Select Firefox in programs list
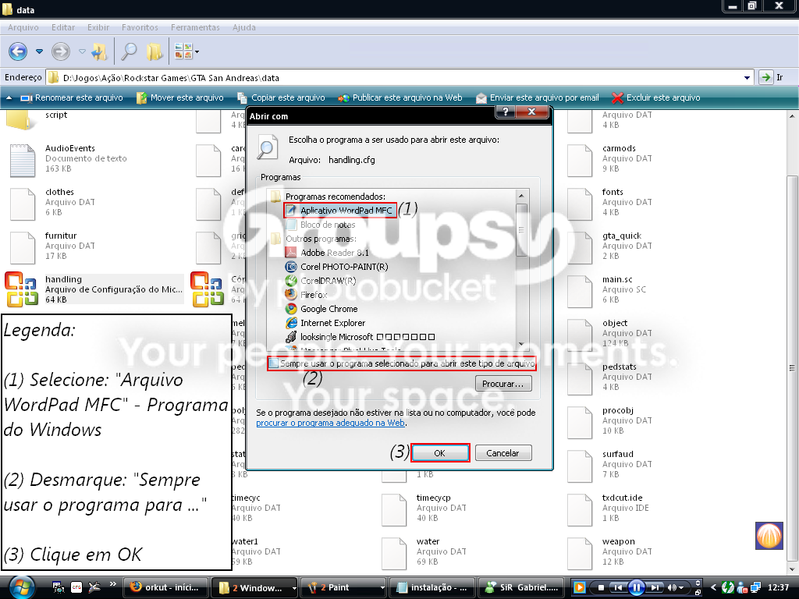This screenshot has width=799, height=599. click(x=306, y=295)
